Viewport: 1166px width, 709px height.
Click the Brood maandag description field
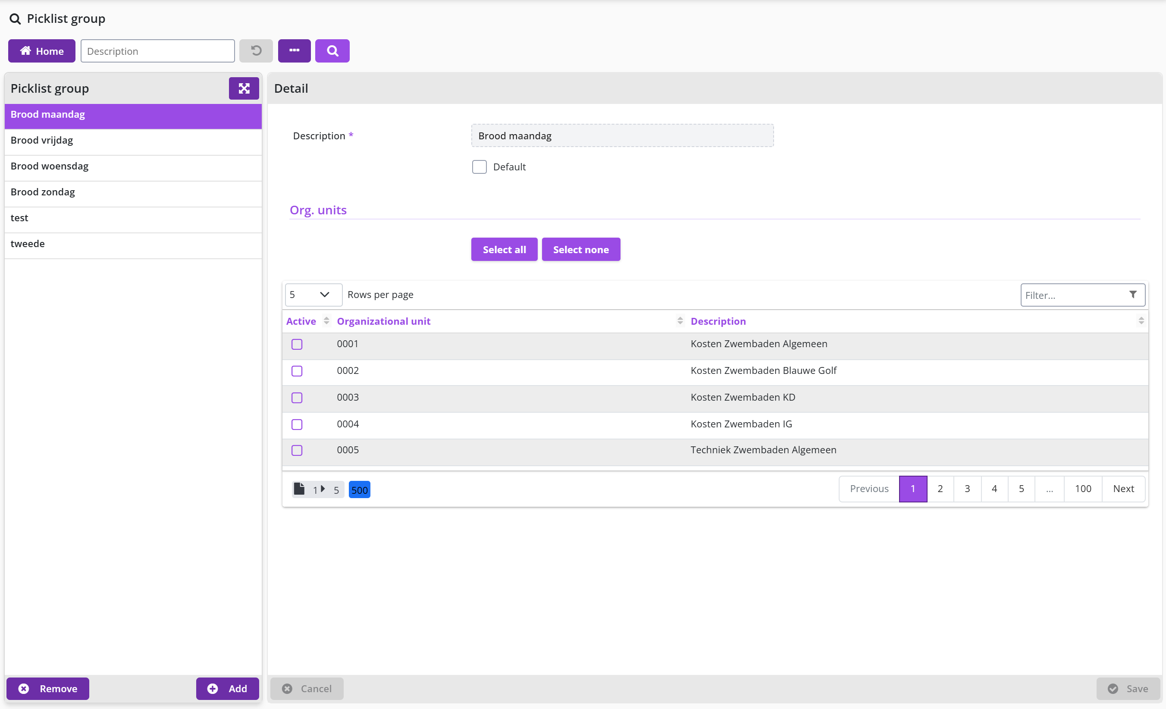(622, 136)
